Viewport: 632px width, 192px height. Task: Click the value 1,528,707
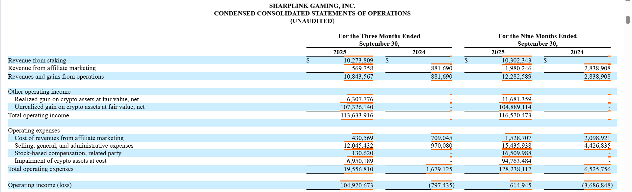518,138
